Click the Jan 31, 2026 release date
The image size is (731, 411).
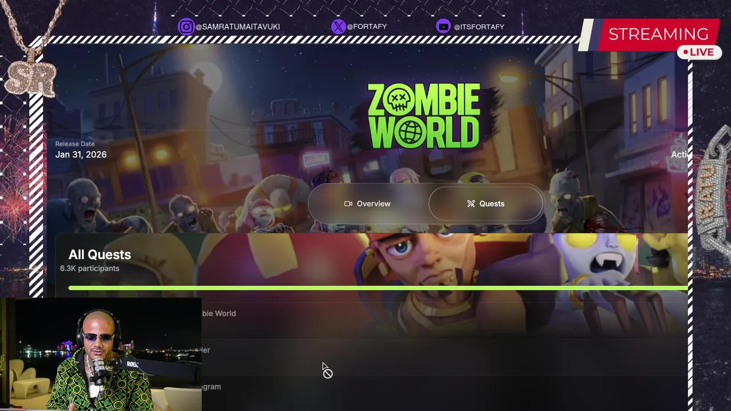click(81, 155)
